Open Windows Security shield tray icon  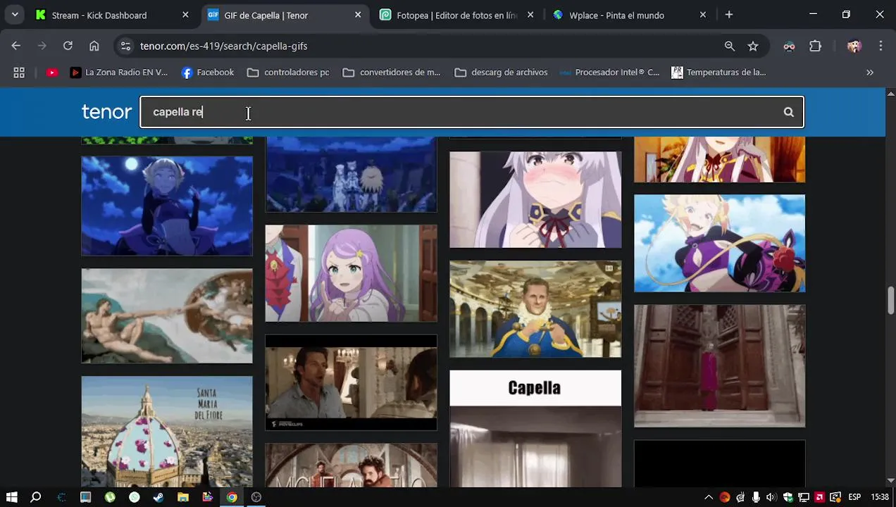[788, 497]
